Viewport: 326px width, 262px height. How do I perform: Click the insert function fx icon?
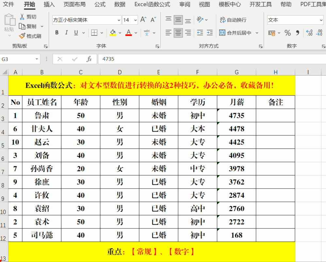[89, 59]
